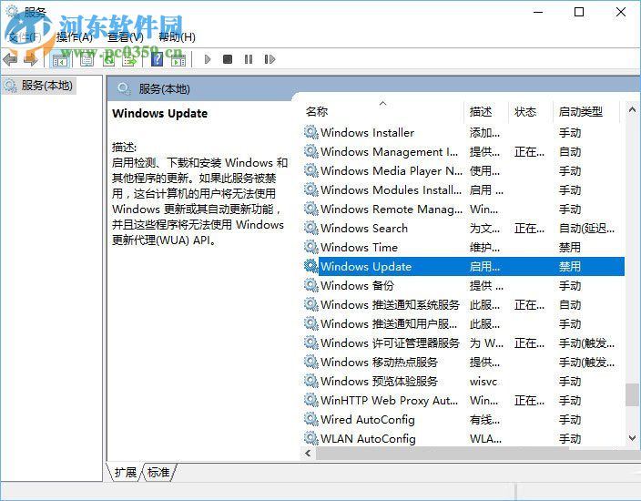Click the gear icon beside Wired AutoConfig
This screenshot has height=501, width=641.
point(311,419)
